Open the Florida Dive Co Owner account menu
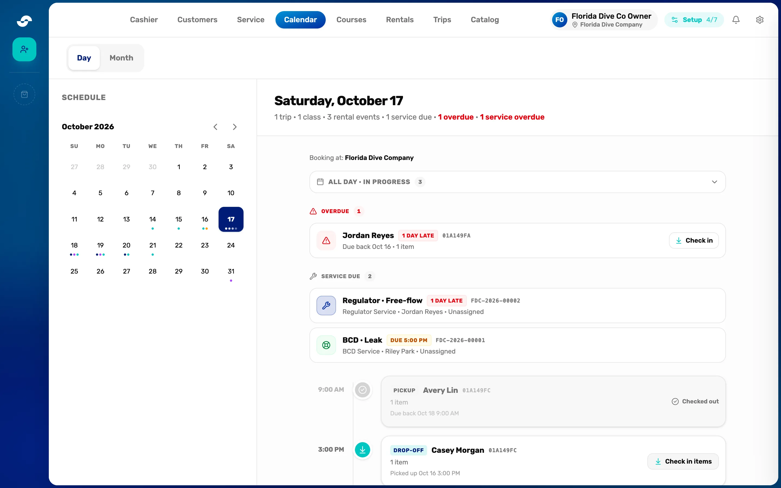This screenshot has height=488, width=781. (603, 20)
